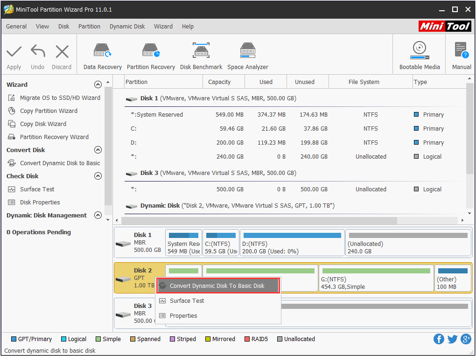Click Properties icon in context menu
This screenshot has height=356, width=476.
tap(162, 315)
